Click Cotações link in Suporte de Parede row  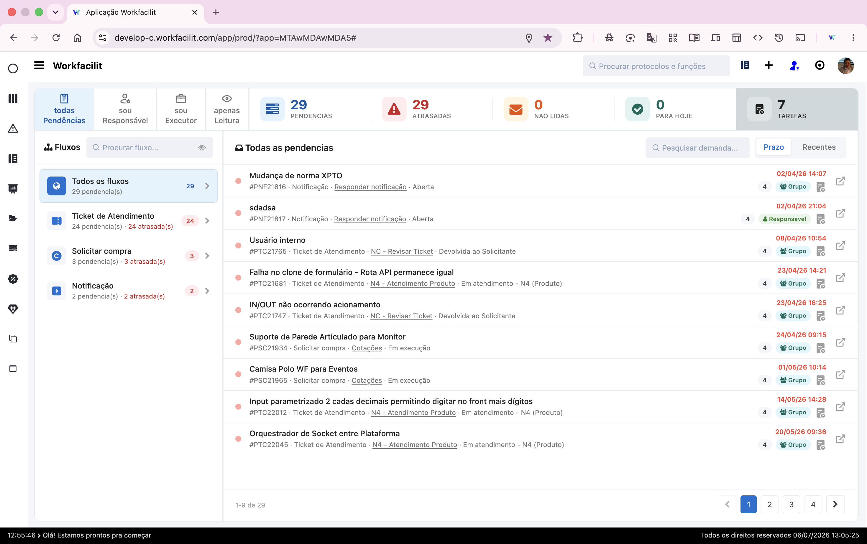(367, 348)
